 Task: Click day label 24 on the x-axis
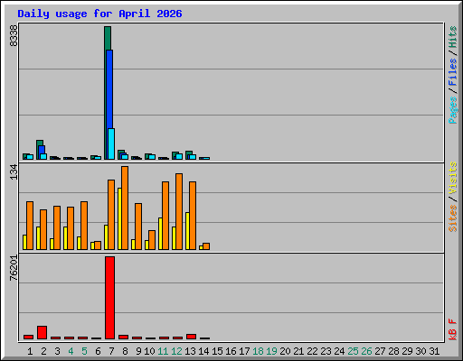click(x=339, y=351)
